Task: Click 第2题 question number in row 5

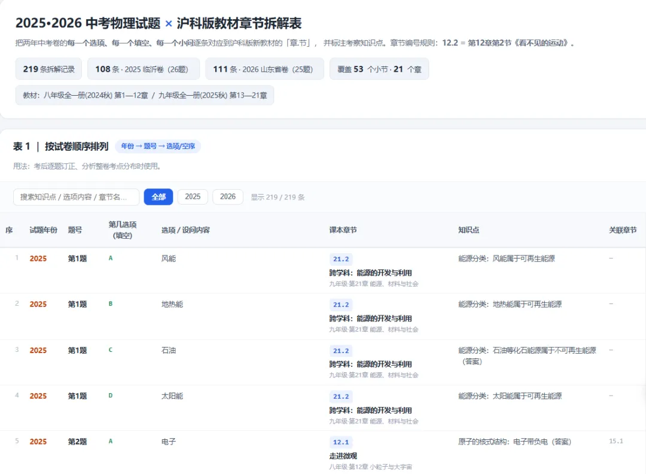Action: click(77, 442)
